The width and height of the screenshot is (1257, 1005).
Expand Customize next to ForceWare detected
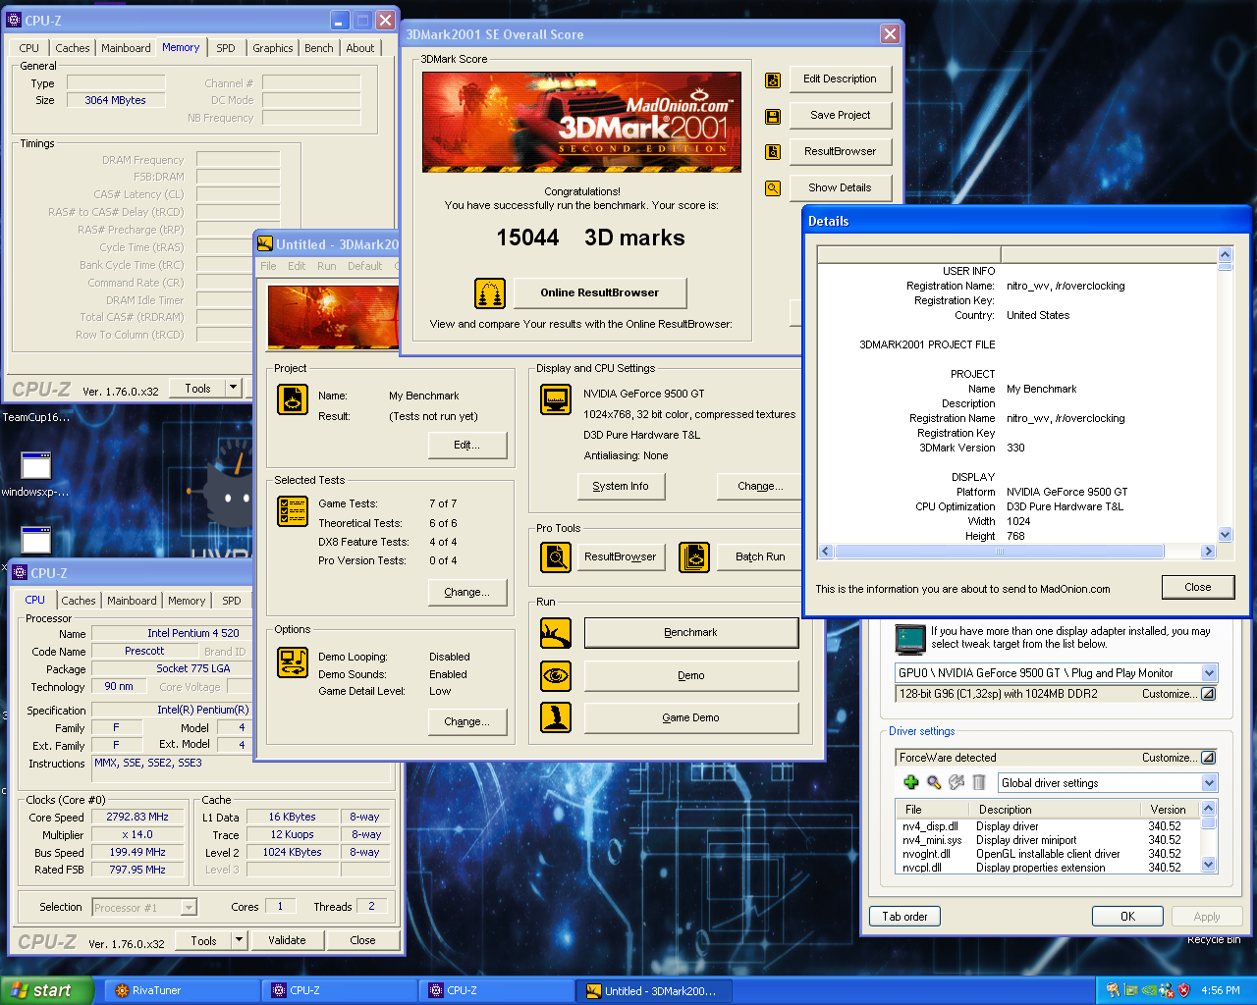[1209, 758]
